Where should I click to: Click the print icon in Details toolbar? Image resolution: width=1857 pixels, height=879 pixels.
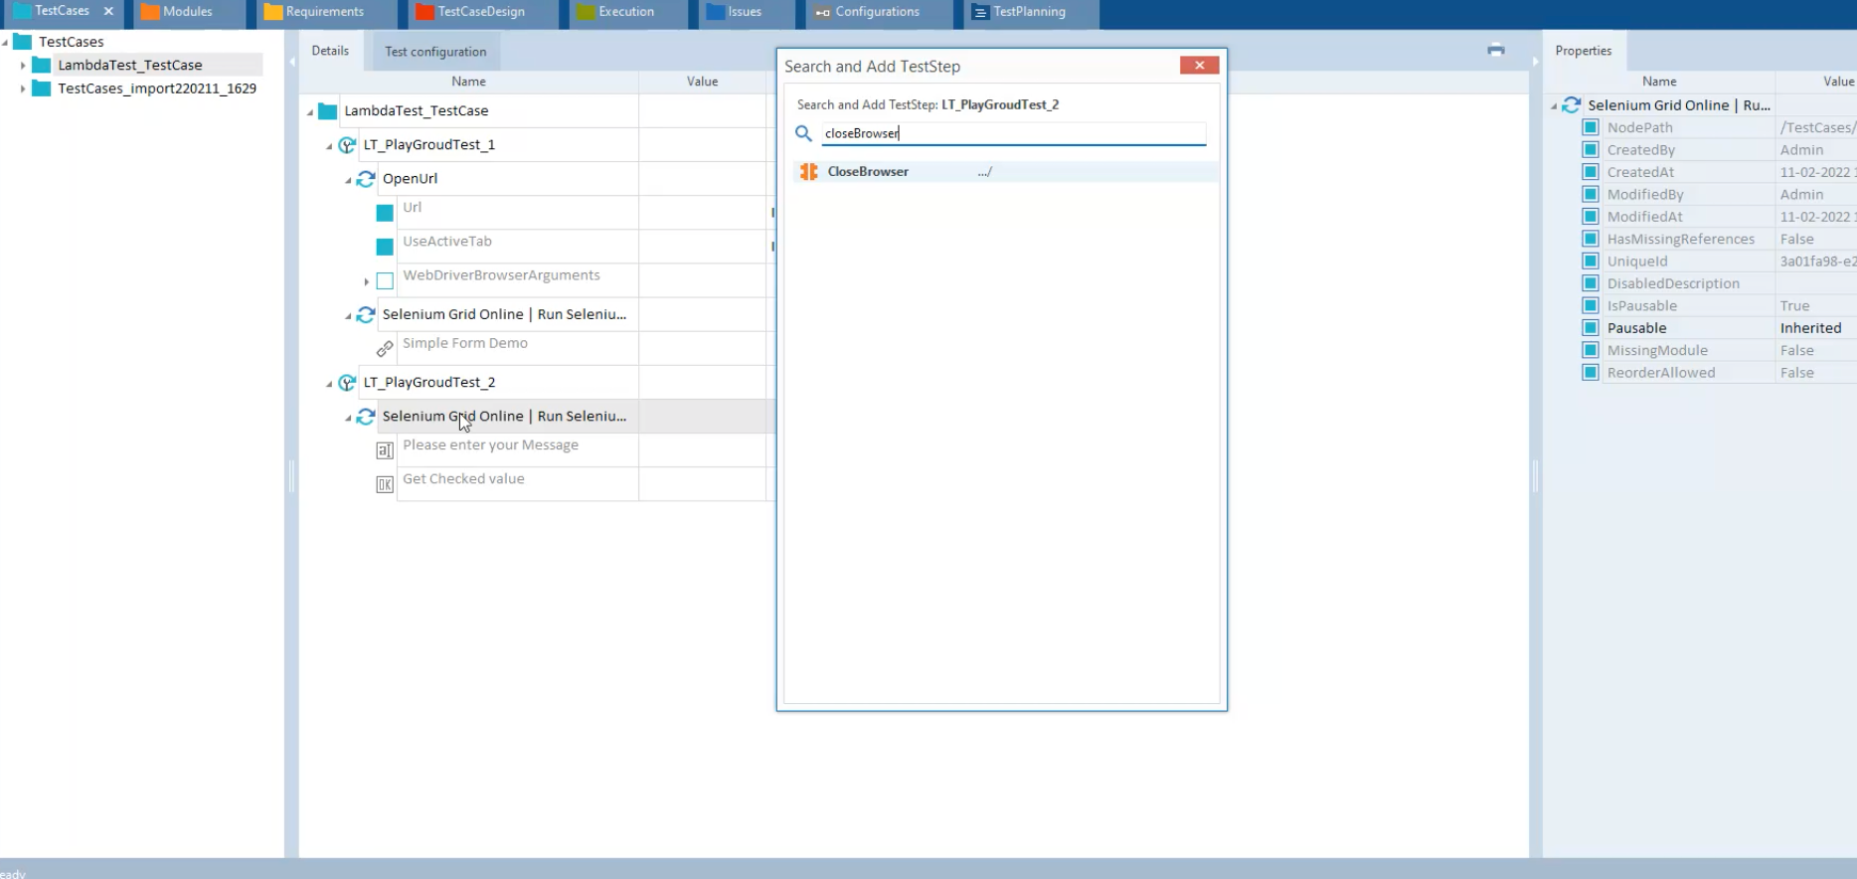point(1495,50)
